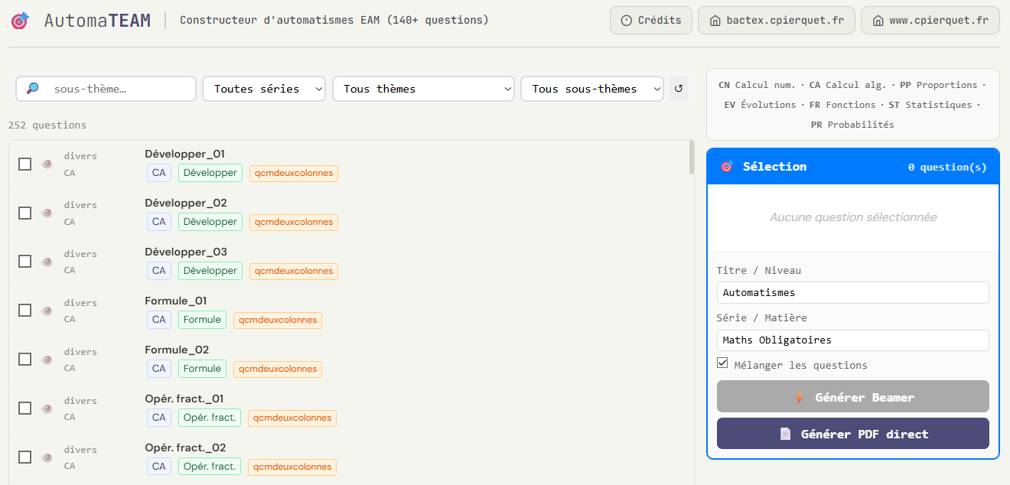The width and height of the screenshot is (1010, 485).
Task: Click the eye preview icon for Formule_01
Action: [x=47, y=311]
